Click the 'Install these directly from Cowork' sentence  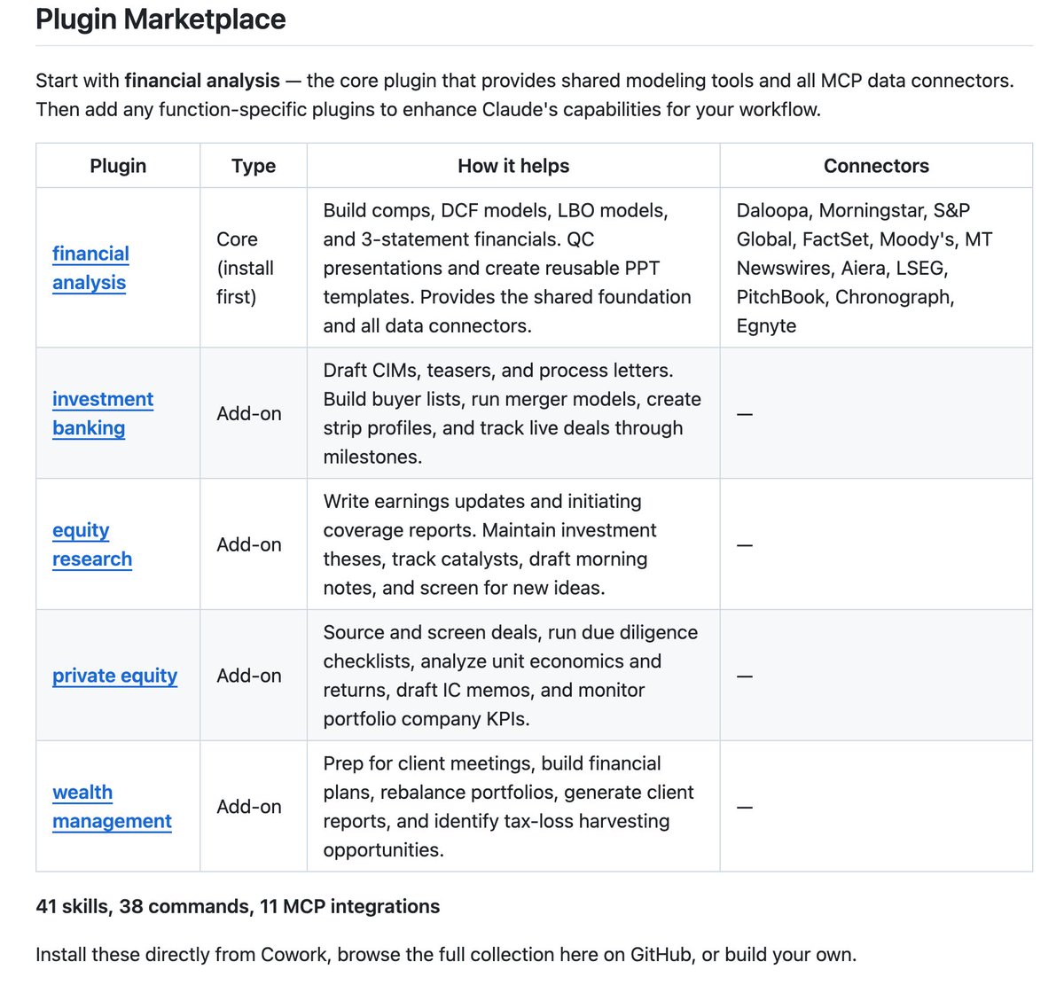446,955
